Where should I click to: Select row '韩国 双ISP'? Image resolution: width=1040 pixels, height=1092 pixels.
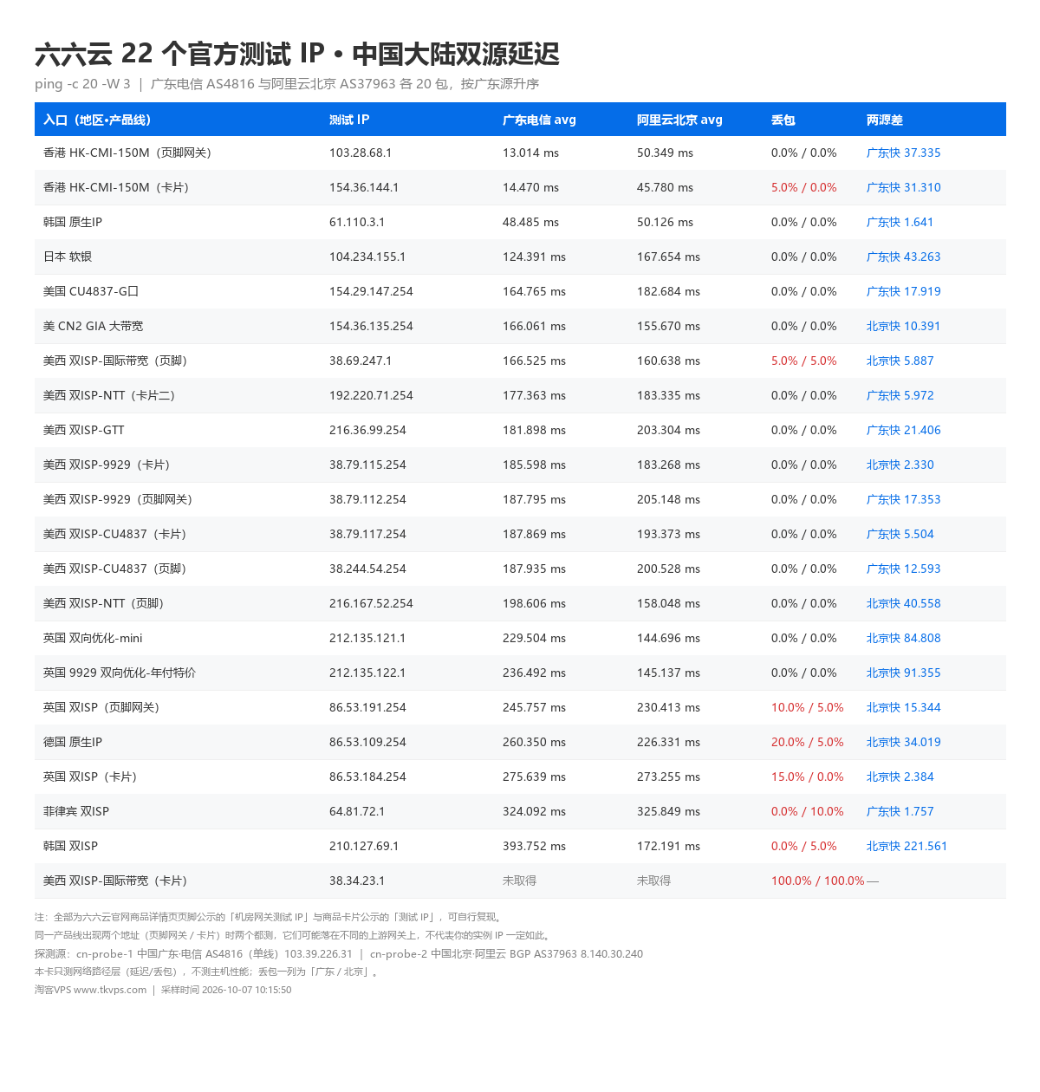(x=520, y=846)
